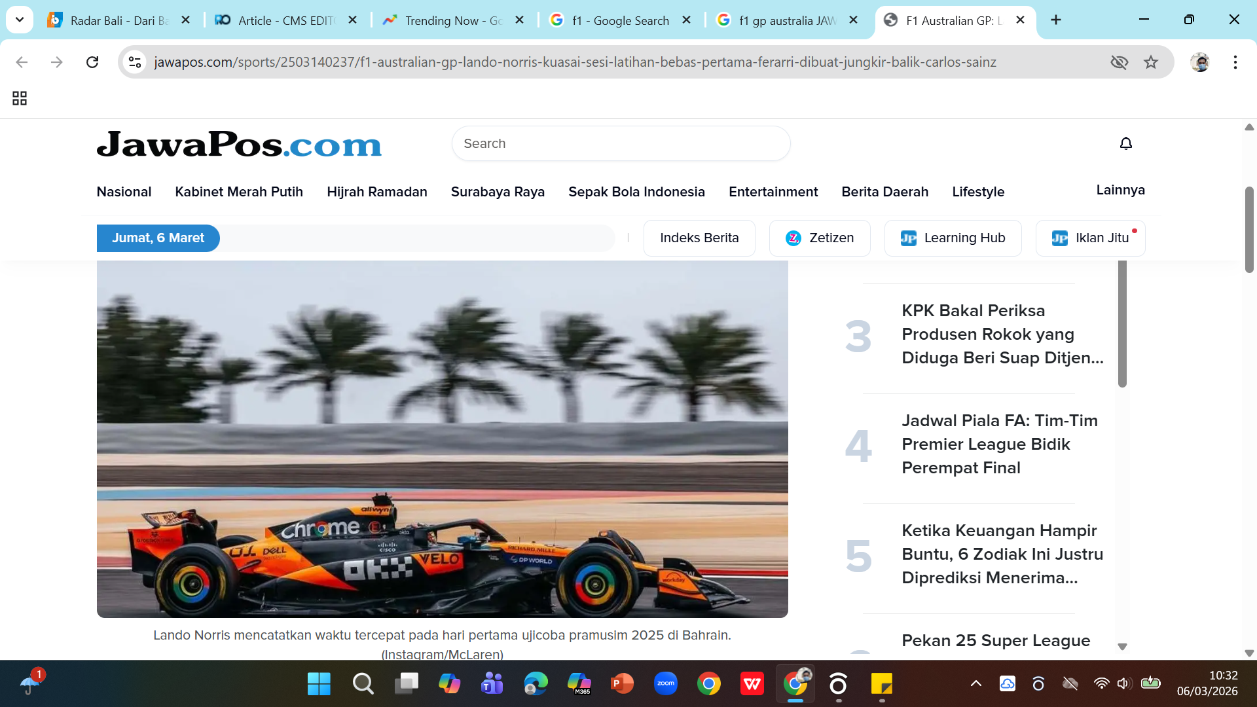Open site information icon beside the URL

point(135,62)
